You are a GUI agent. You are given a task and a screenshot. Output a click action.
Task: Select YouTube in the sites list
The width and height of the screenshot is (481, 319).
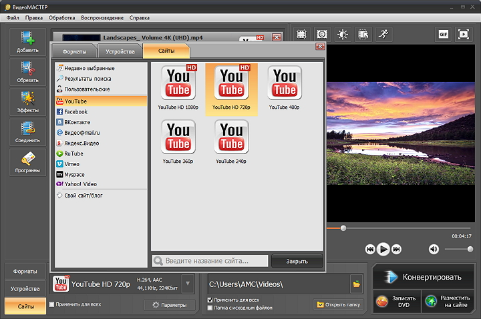[102, 101]
